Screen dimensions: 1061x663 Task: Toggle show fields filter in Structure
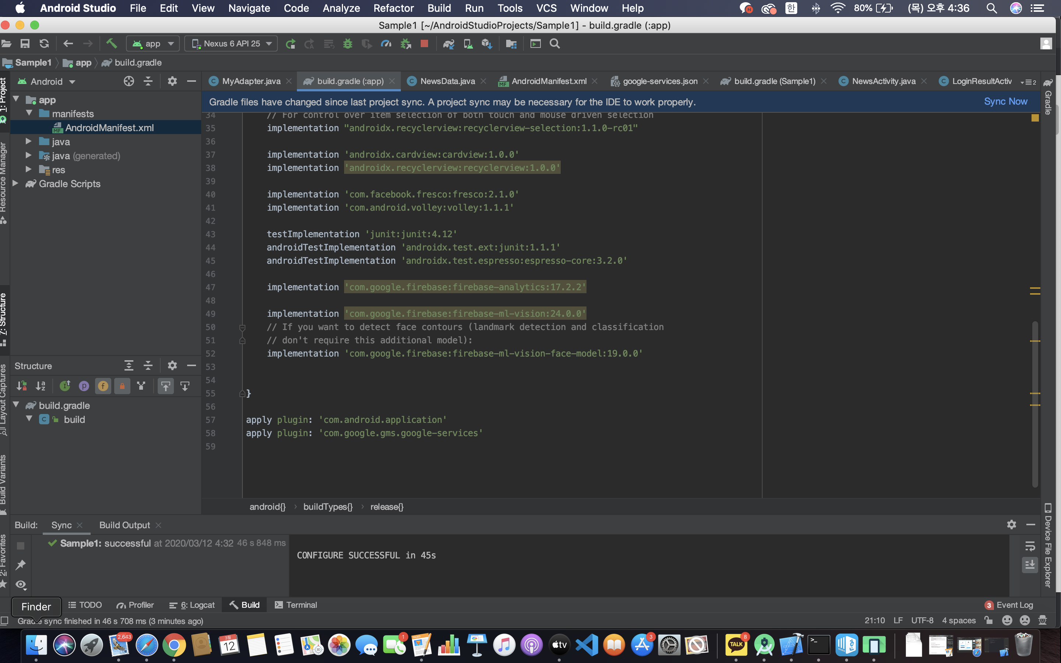(103, 386)
